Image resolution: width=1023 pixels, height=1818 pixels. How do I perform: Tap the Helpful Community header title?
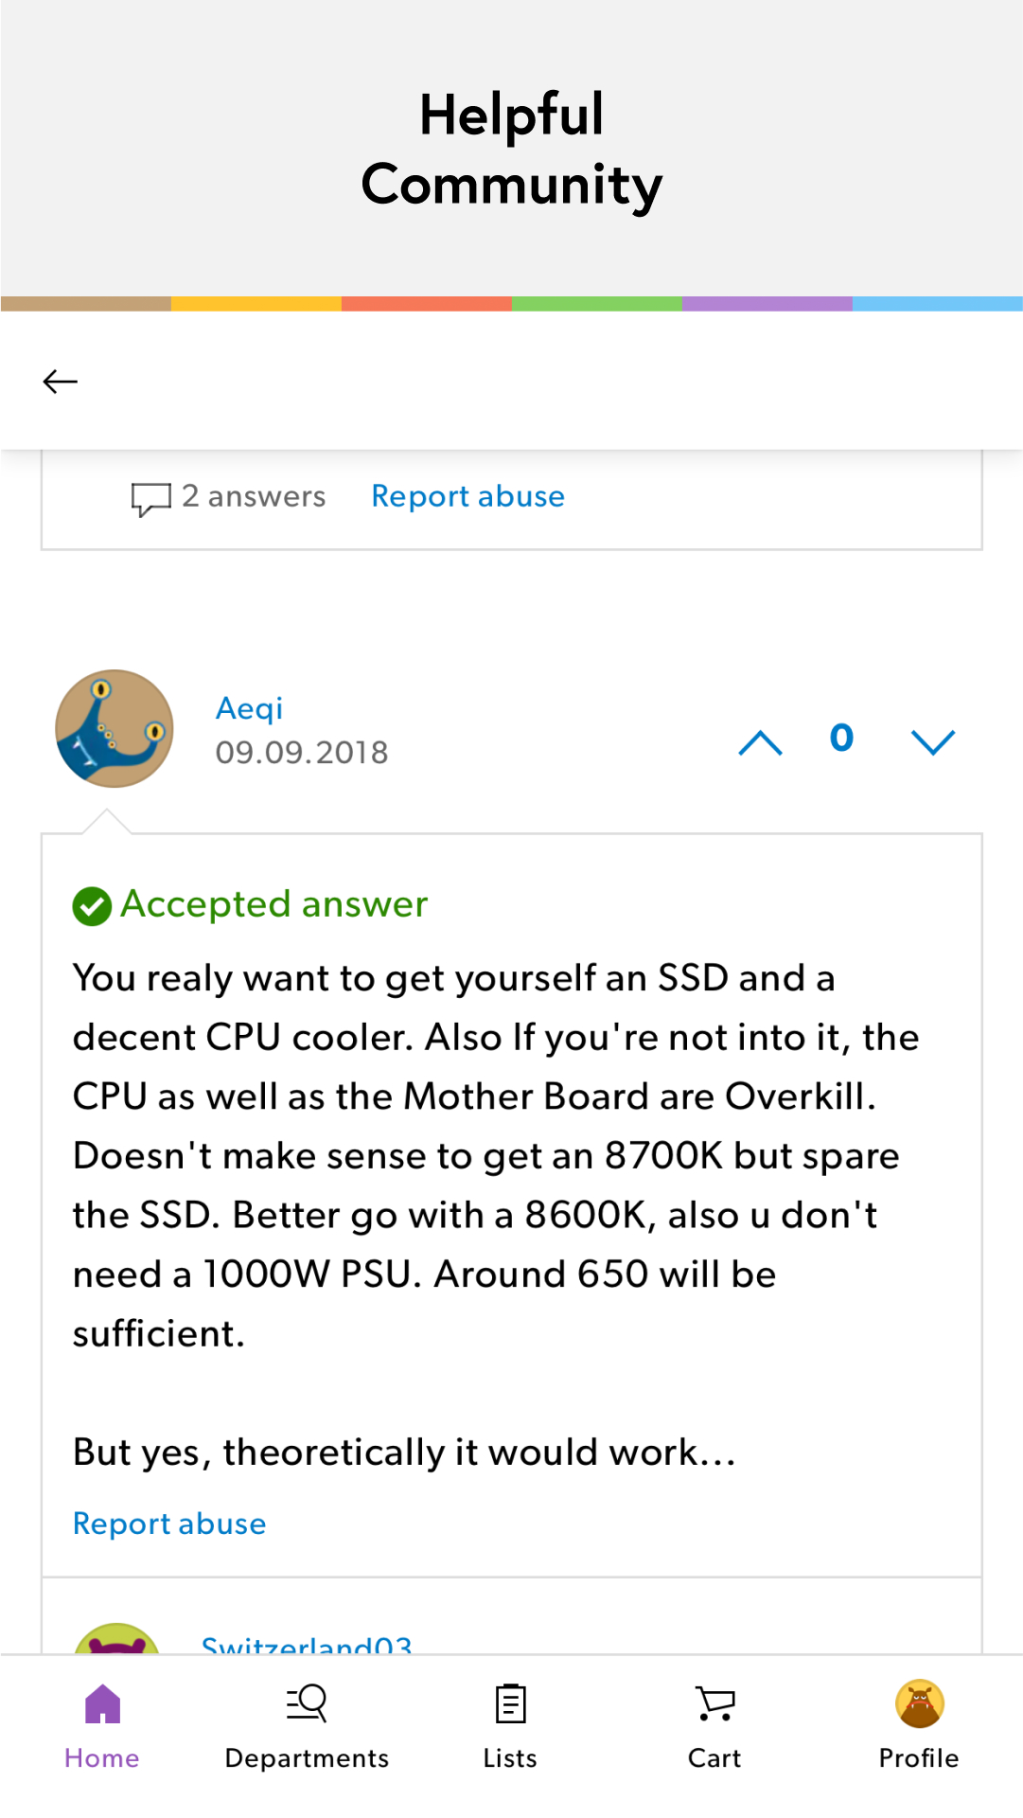[x=511, y=149]
